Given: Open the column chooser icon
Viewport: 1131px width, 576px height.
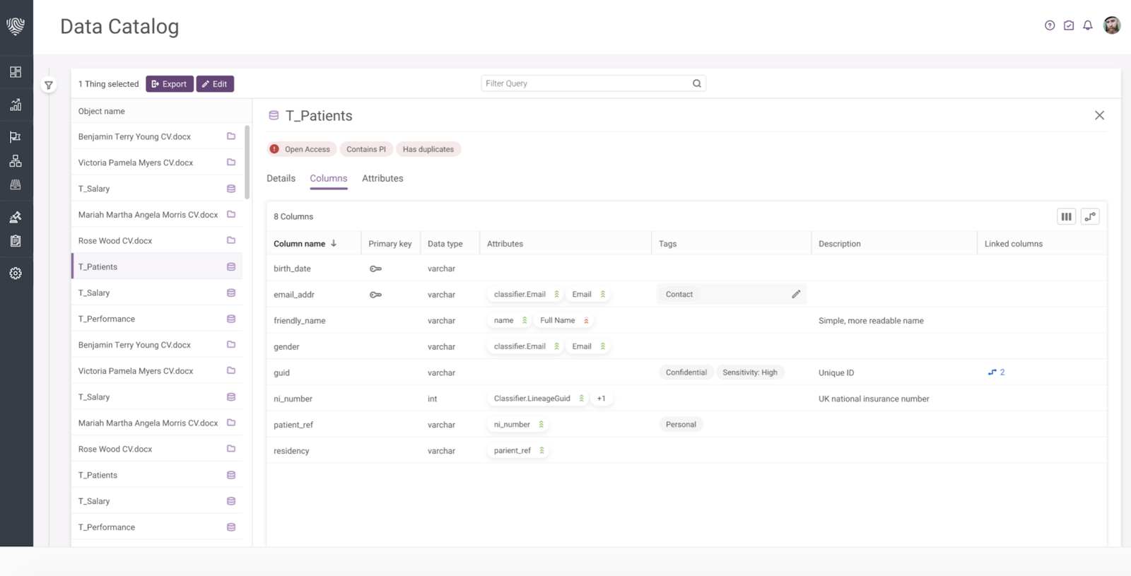Looking at the screenshot, I should pyautogui.click(x=1067, y=217).
